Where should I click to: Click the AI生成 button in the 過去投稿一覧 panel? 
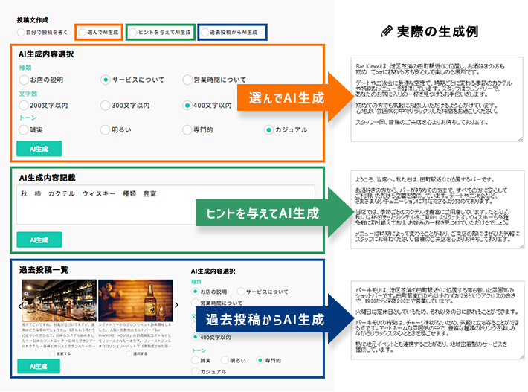(x=39, y=366)
